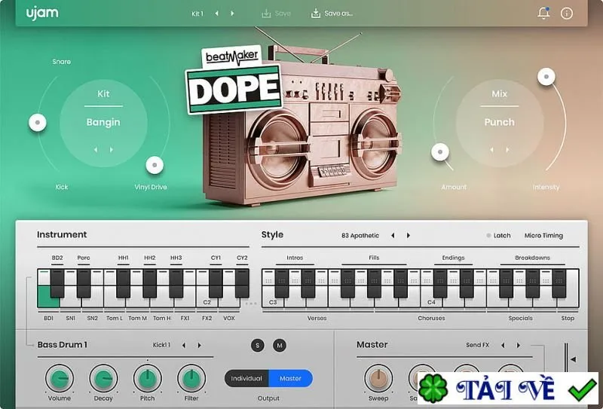Open the Send FX selector
603x409 pixels.
click(x=477, y=345)
